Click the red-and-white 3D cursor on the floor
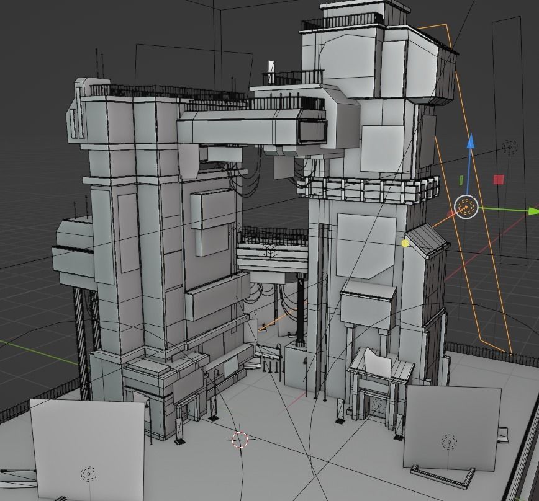 (240, 440)
